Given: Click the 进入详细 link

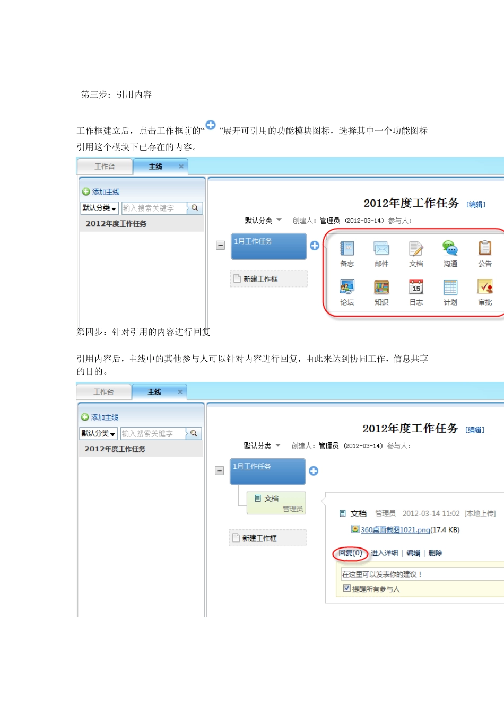Looking at the screenshot, I should coord(384,553).
